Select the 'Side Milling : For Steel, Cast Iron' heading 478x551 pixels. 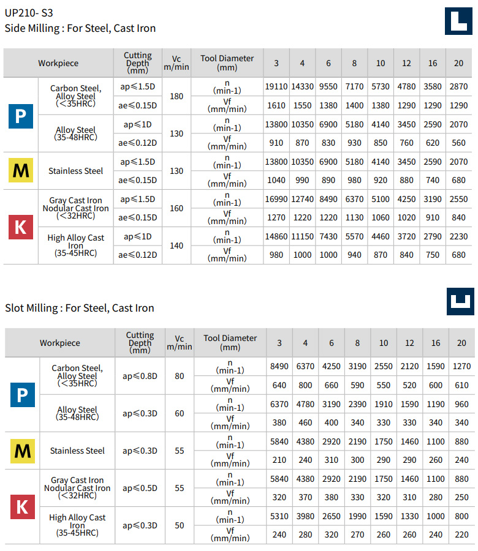coord(80,28)
